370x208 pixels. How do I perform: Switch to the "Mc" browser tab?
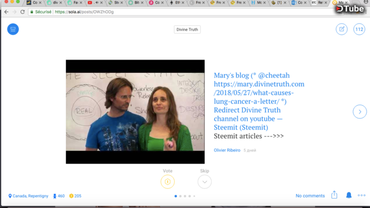(x=258, y=2)
